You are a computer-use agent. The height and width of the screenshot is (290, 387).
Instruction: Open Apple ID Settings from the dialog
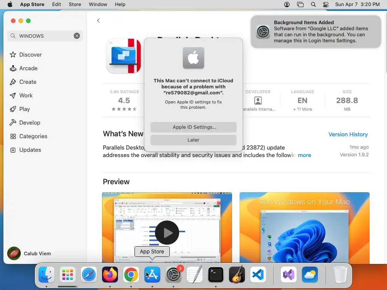193,127
